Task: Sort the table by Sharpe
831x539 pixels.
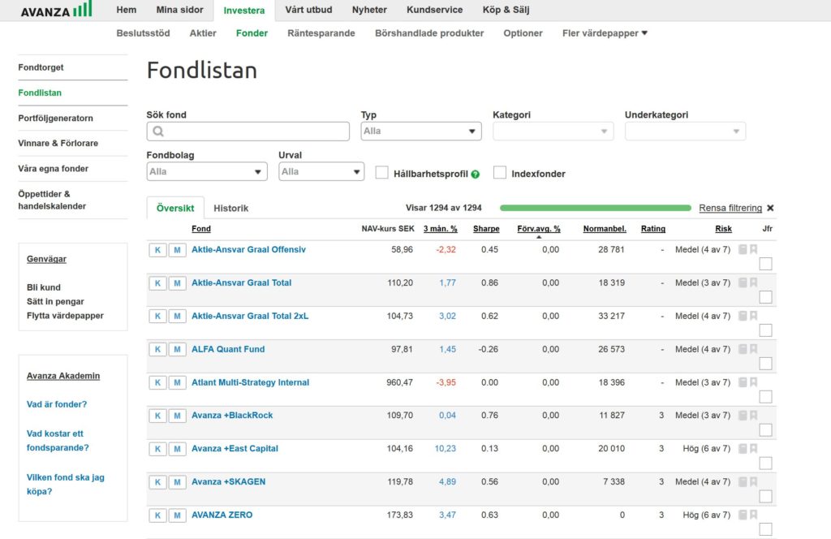Action: click(x=486, y=229)
